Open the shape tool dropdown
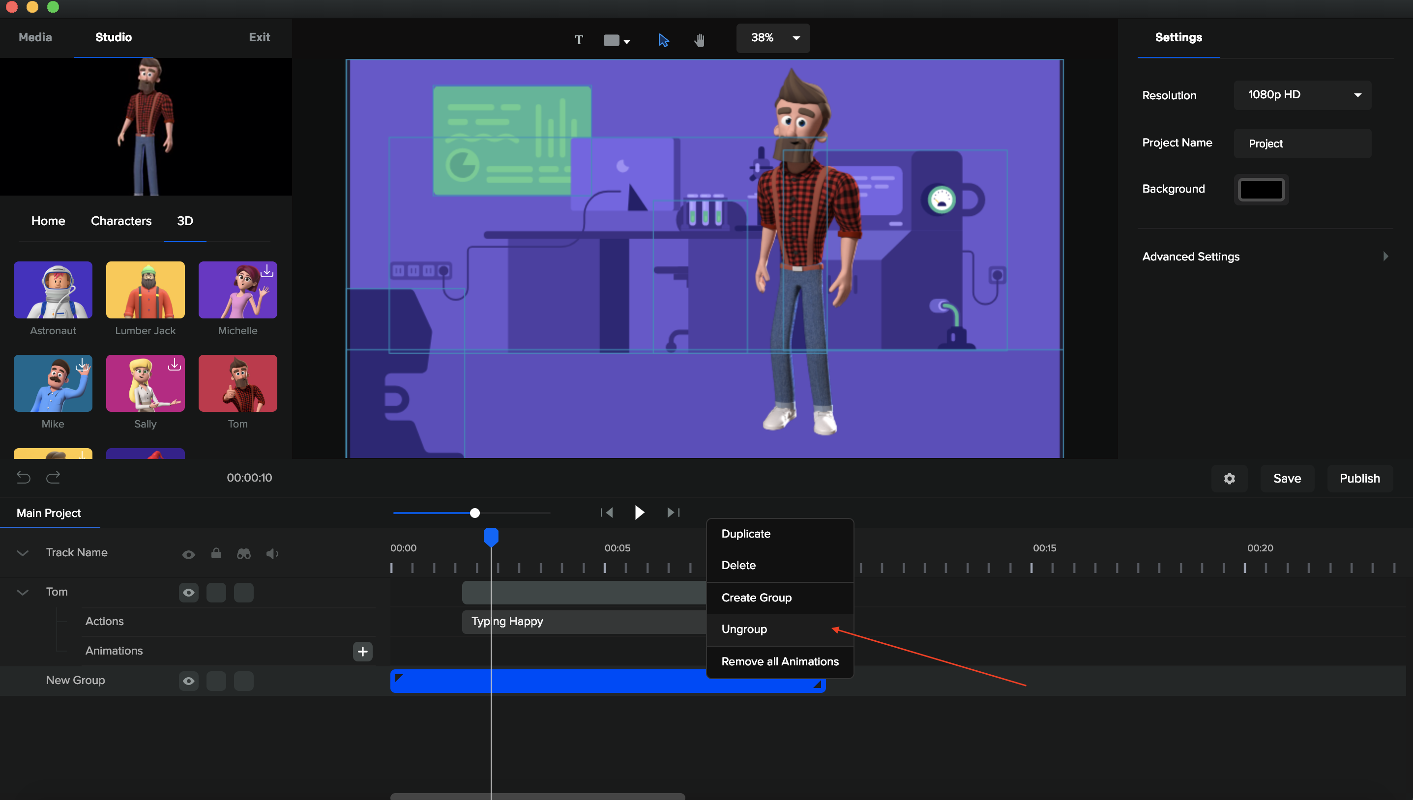Image resolution: width=1413 pixels, height=800 pixels. coord(616,40)
